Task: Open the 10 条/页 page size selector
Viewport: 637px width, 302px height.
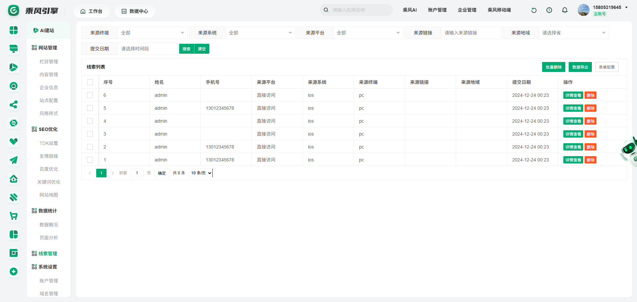Action: point(201,173)
